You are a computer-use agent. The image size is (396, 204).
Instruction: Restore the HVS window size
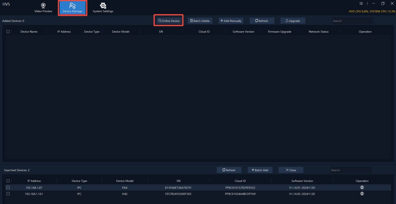[x=383, y=3]
